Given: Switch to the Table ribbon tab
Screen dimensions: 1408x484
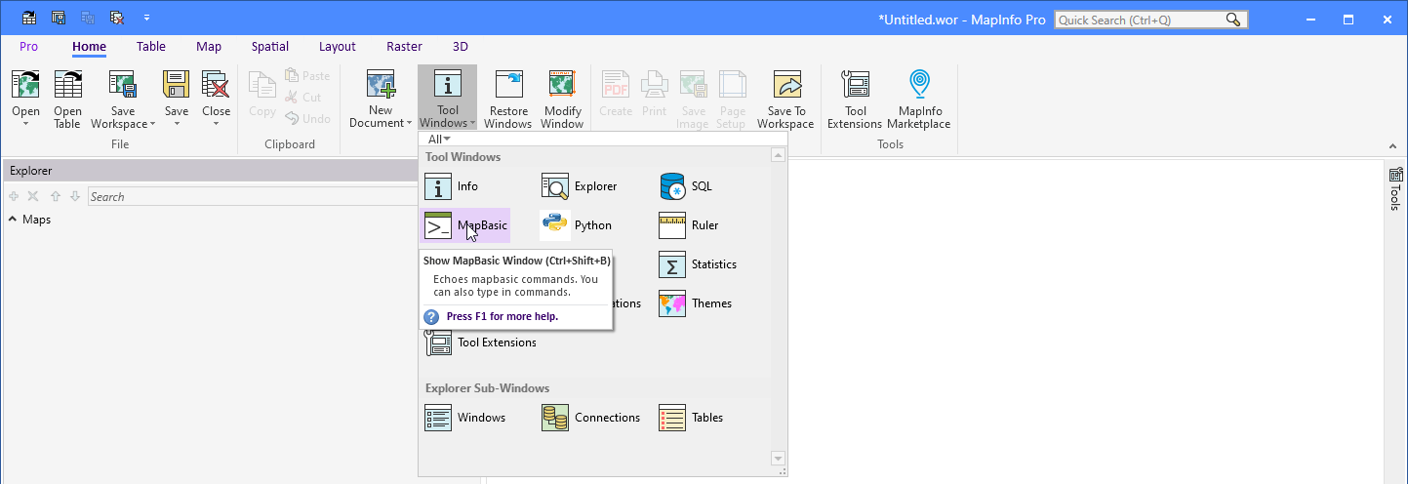Looking at the screenshot, I should pos(151,47).
